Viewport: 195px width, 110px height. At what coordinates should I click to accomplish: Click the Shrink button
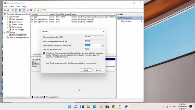[x=86, y=70]
